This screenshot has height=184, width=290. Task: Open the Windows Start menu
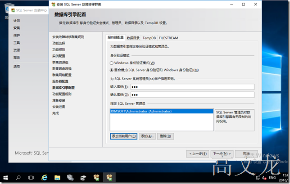click(5, 178)
